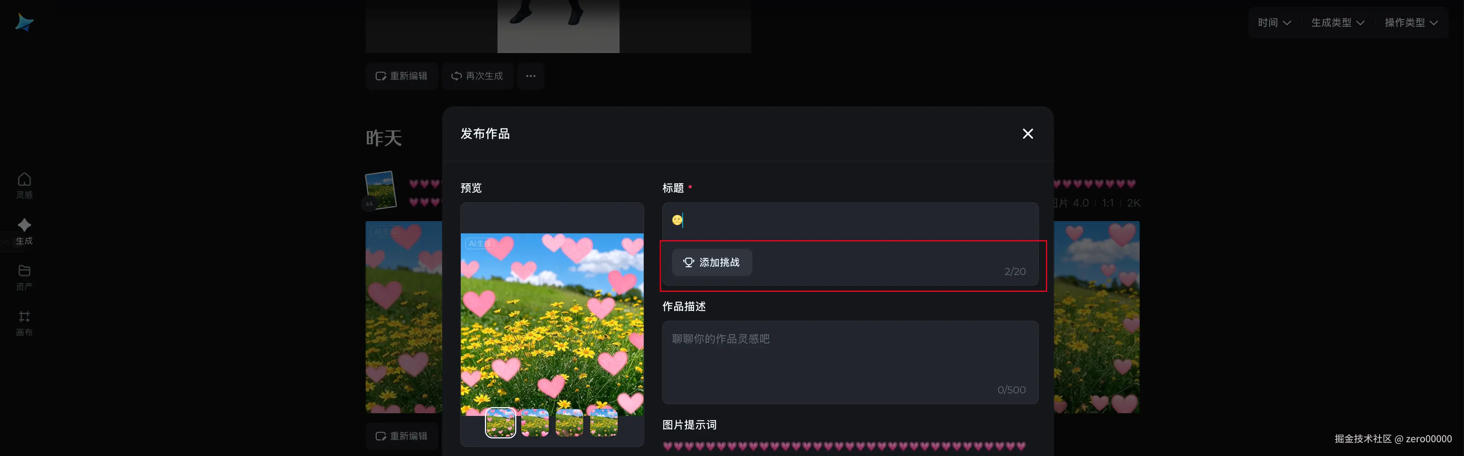Click the 再次生成 button
This screenshot has height=456, width=1464.
pos(477,76)
